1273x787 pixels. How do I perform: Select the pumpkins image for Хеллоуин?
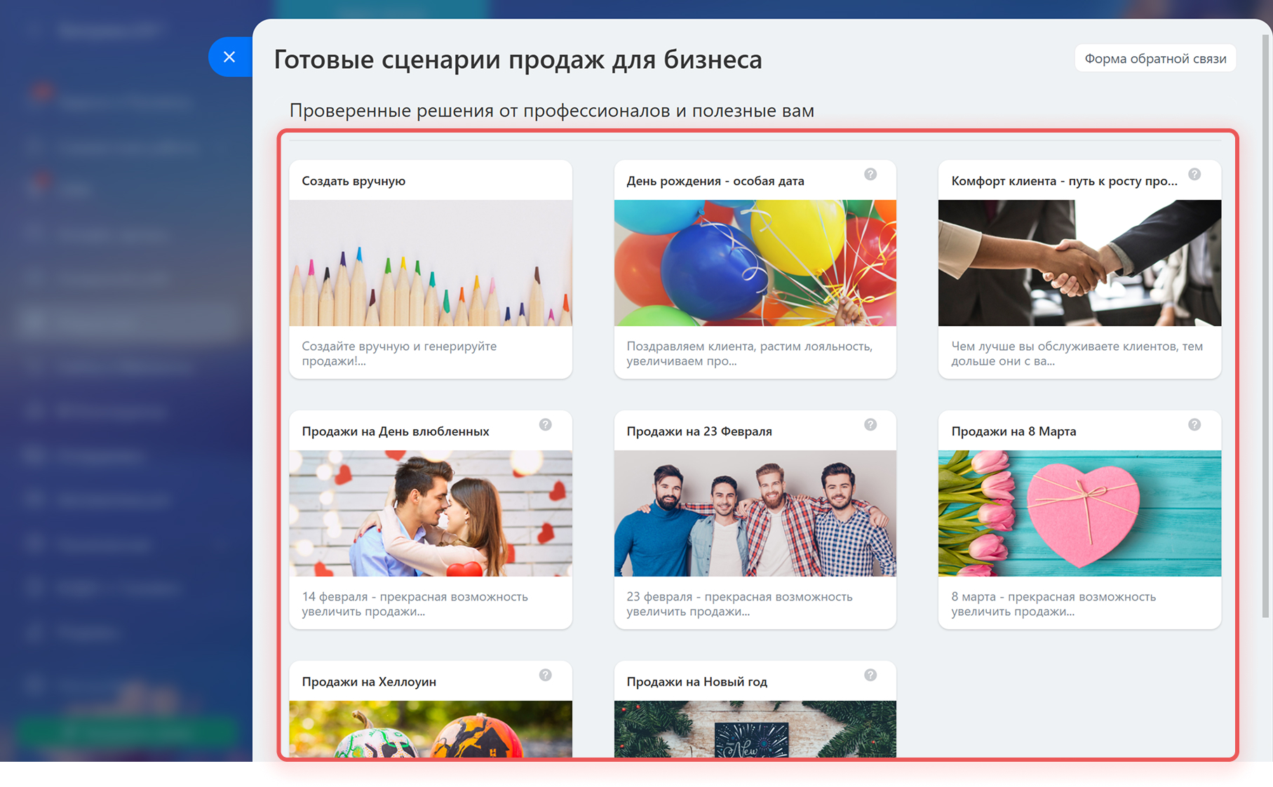click(431, 729)
